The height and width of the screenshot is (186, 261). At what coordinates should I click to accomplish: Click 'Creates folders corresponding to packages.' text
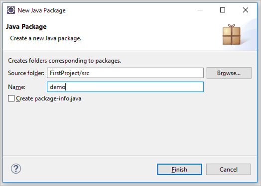coord(65,61)
